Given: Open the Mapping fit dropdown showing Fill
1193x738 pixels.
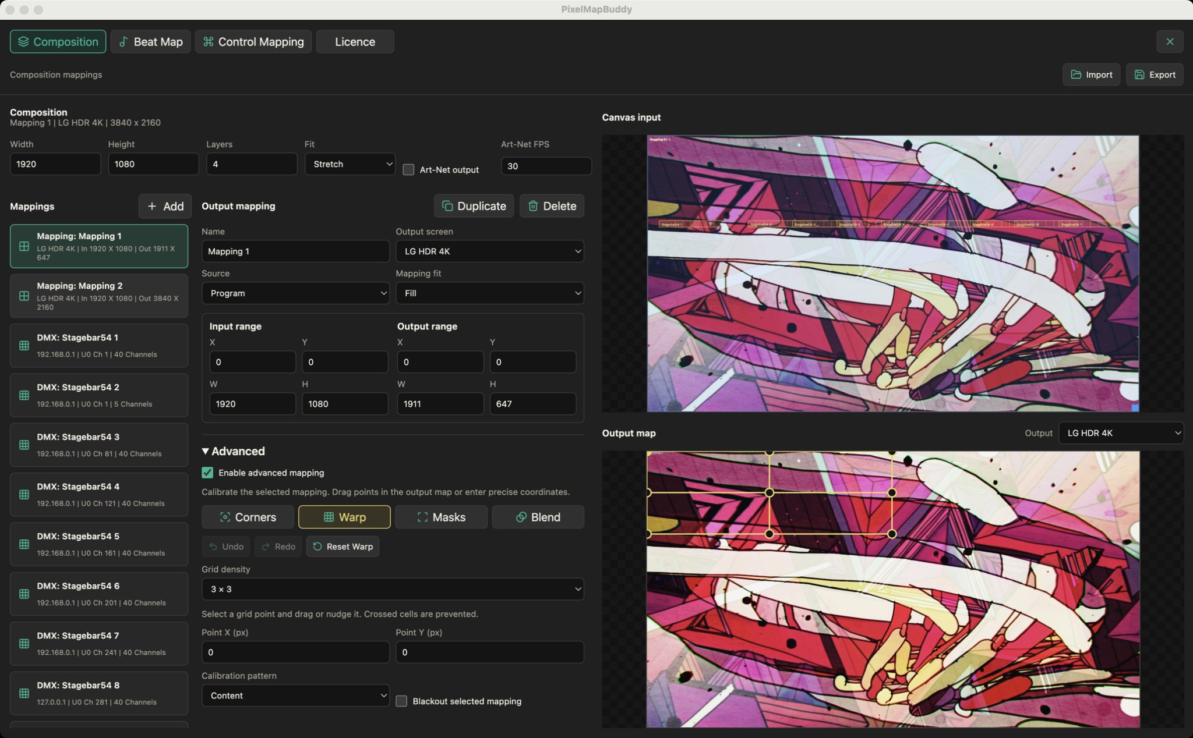Looking at the screenshot, I should point(490,293).
